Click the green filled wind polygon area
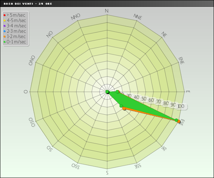This screenshot has height=178, width=214. (x=143, y=106)
